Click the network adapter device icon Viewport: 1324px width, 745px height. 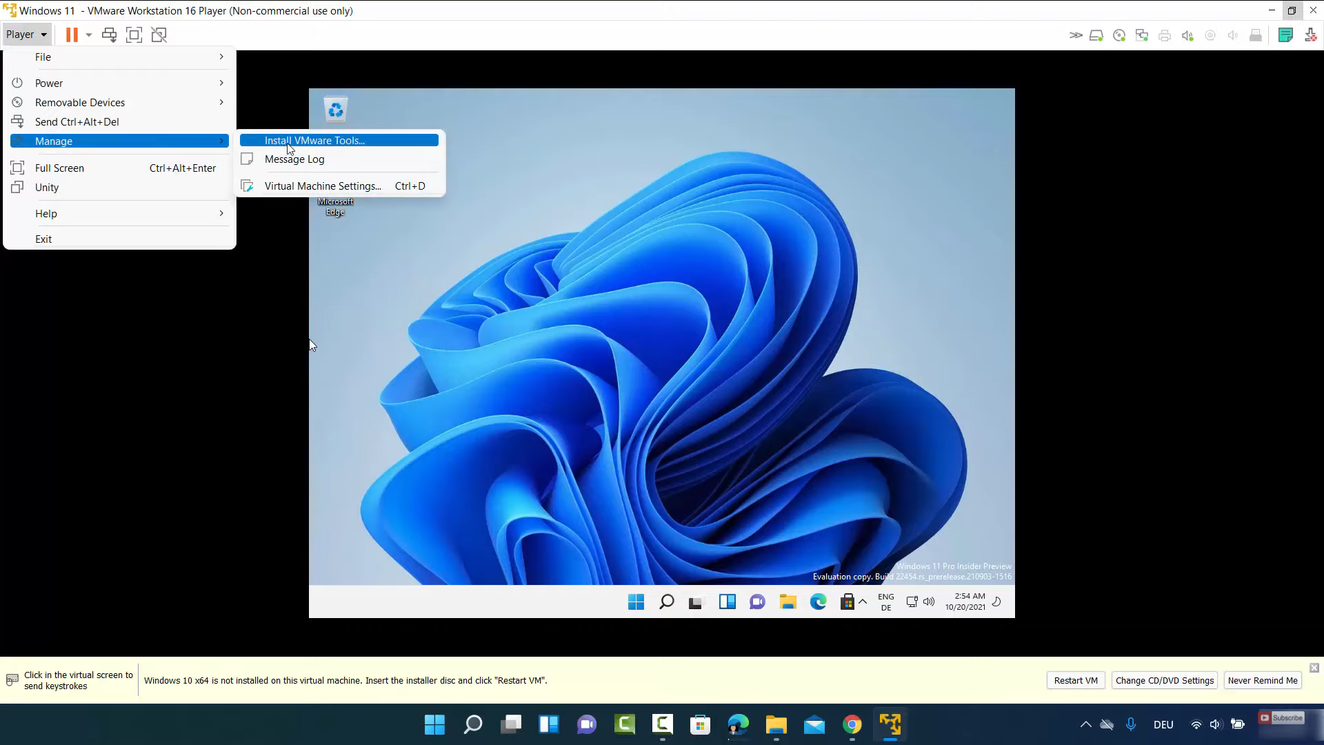point(1142,35)
